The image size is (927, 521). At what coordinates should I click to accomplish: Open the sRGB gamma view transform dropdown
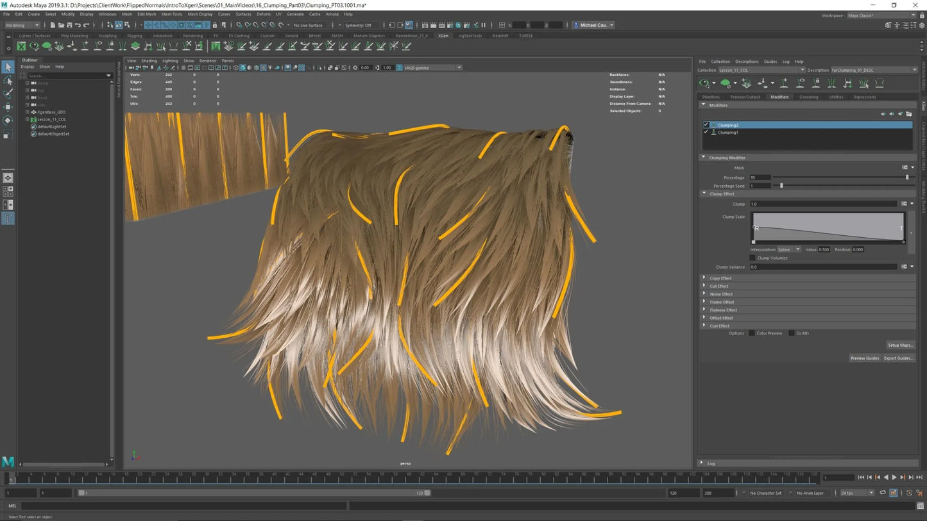(x=432, y=67)
